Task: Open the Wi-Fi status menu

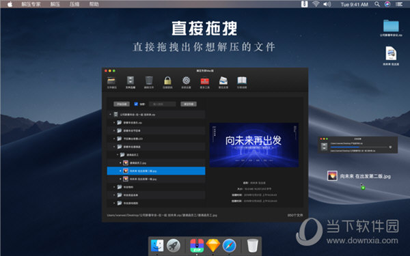Action: click(316, 4)
